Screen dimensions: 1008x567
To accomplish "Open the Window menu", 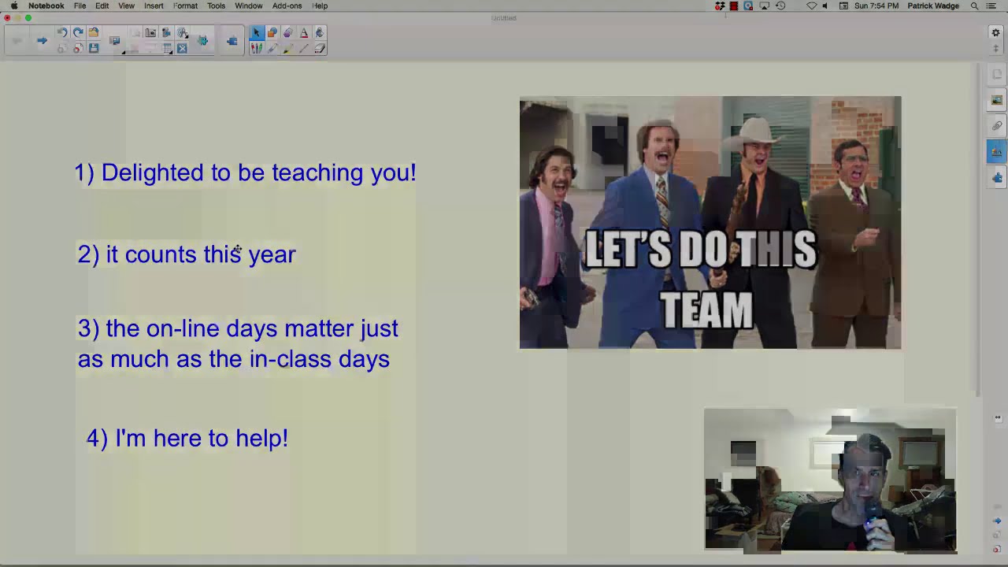I will (248, 6).
